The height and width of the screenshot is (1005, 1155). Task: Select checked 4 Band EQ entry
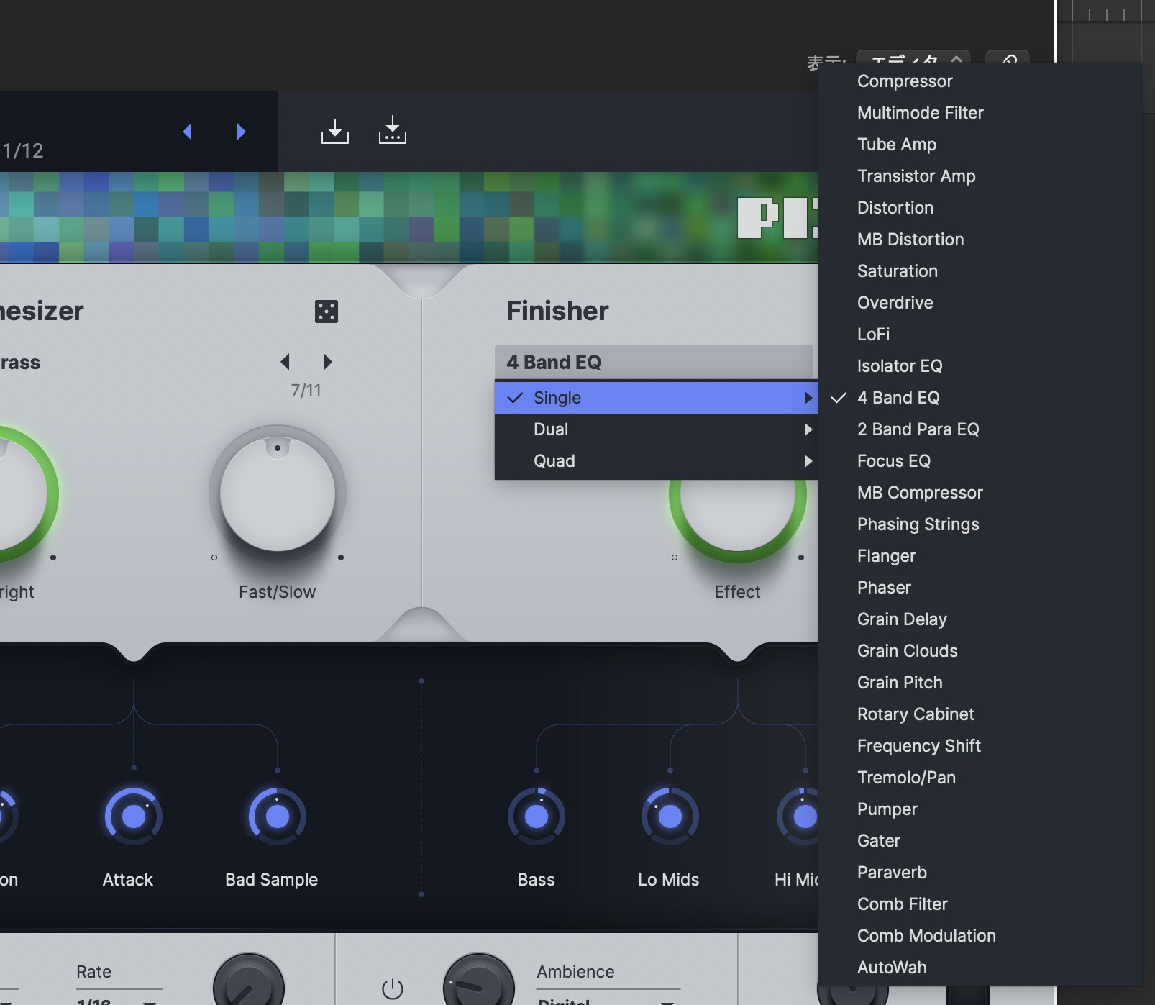pyautogui.click(x=980, y=398)
